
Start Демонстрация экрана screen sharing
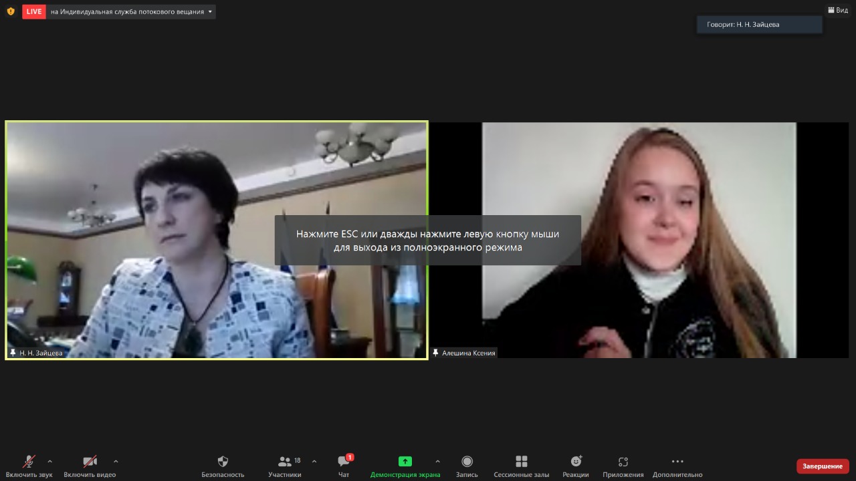tap(405, 466)
